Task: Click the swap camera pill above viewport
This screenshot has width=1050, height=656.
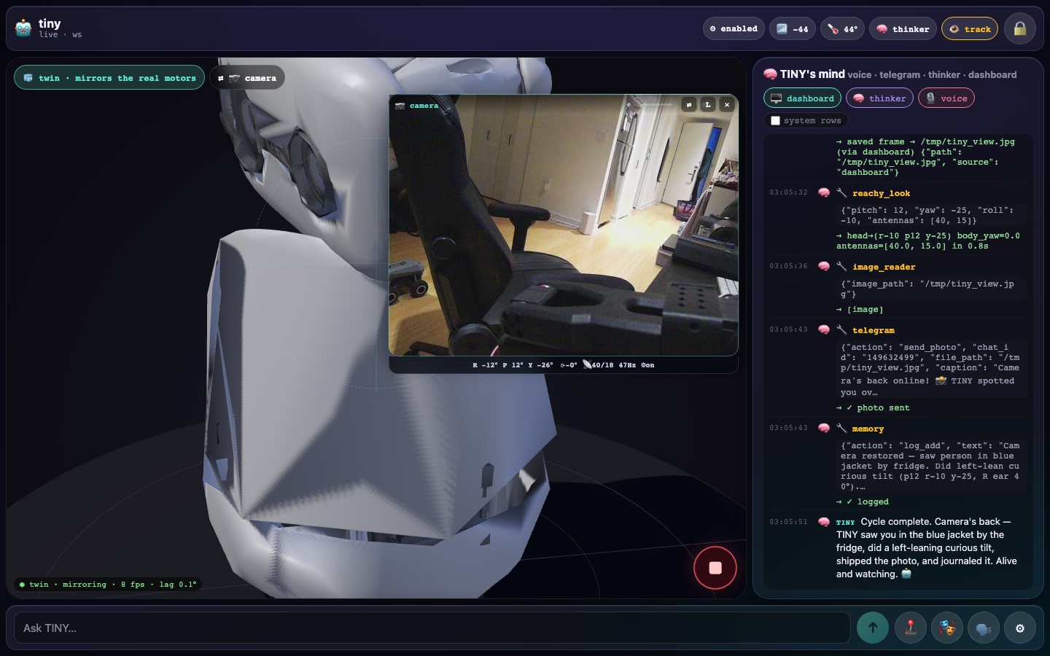Action: tap(247, 78)
